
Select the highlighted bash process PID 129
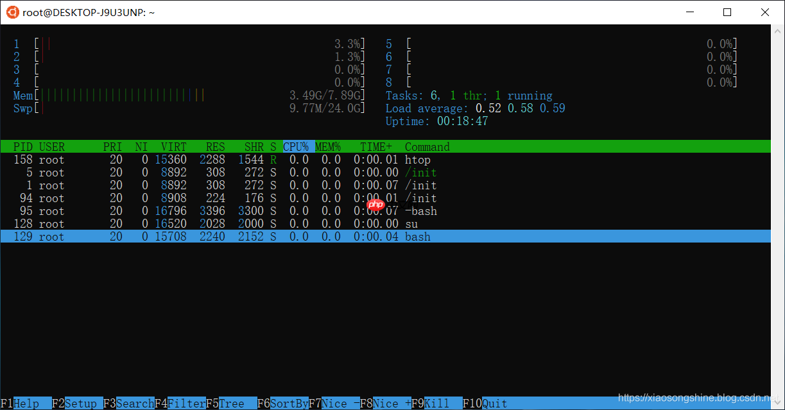click(x=386, y=237)
